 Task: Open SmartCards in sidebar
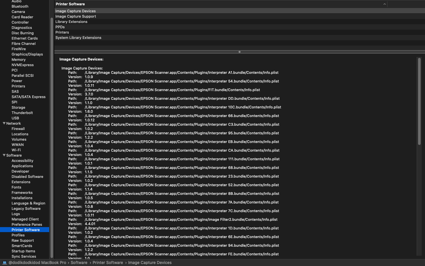[x=22, y=246]
